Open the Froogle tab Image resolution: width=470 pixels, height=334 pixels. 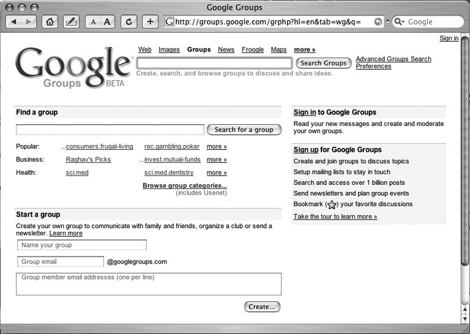point(253,50)
